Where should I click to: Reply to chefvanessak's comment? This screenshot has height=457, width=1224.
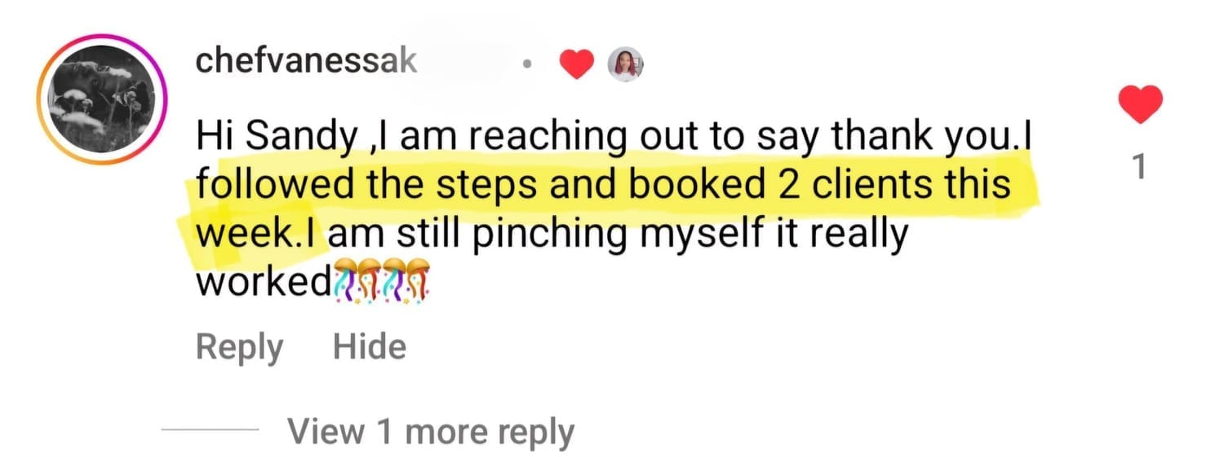239,347
